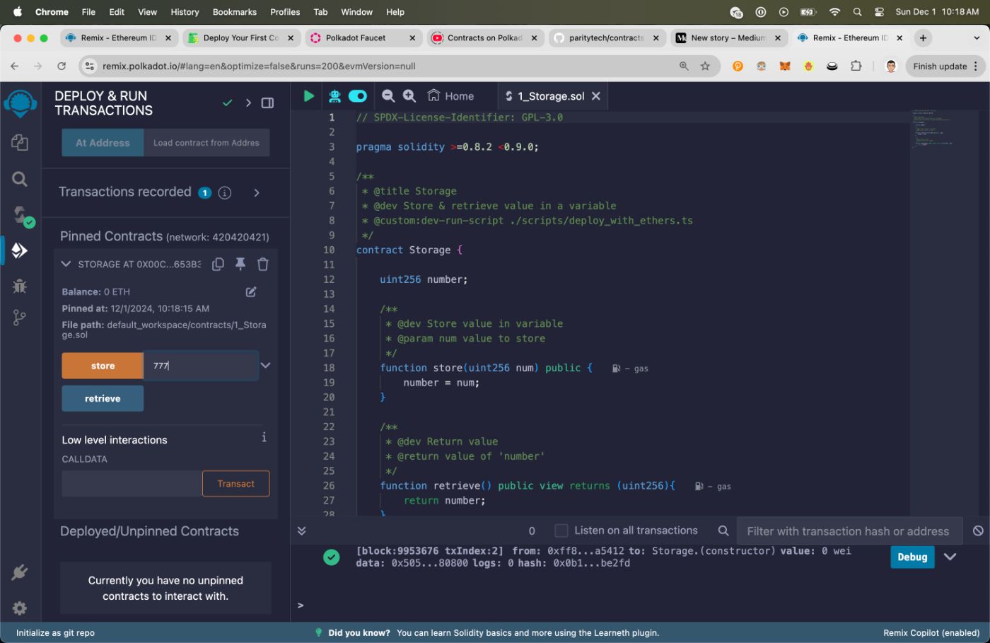Switch to Deploy Your First Co browser tab
Image resolution: width=990 pixels, height=643 pixels.
point(240,38)
